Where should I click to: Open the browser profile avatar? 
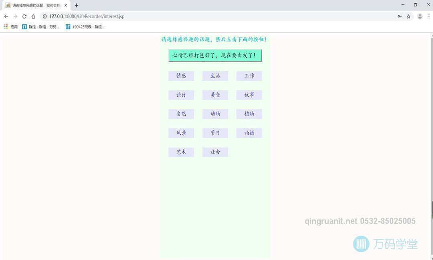[420, 16]
